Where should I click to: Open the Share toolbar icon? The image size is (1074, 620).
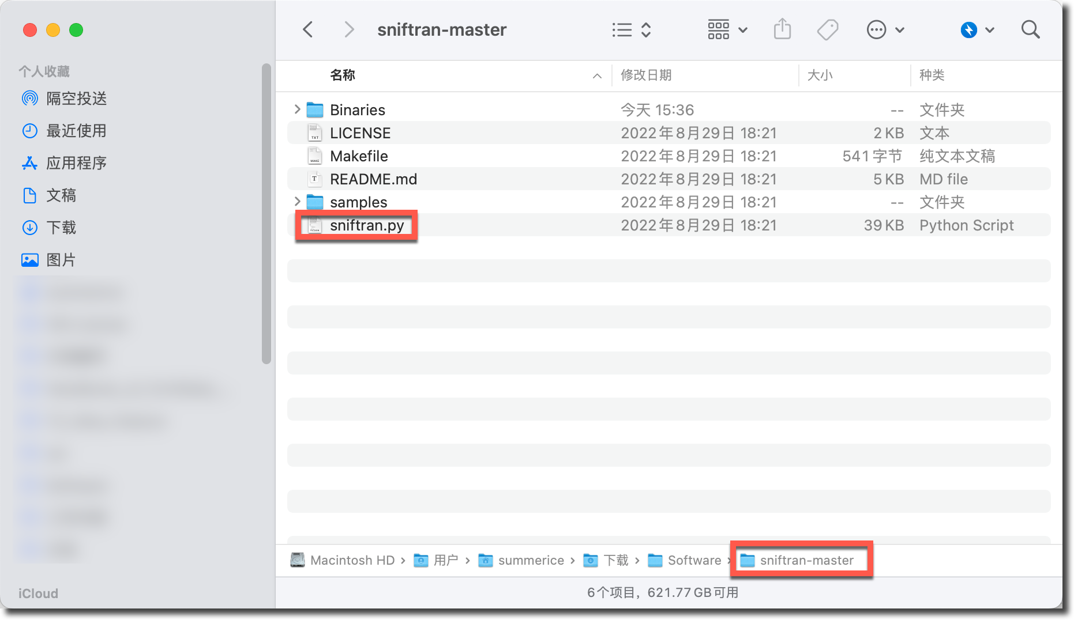[782, 29]
